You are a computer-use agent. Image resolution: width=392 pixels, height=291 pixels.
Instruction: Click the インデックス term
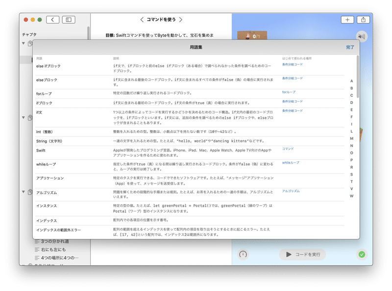[47, 221]
